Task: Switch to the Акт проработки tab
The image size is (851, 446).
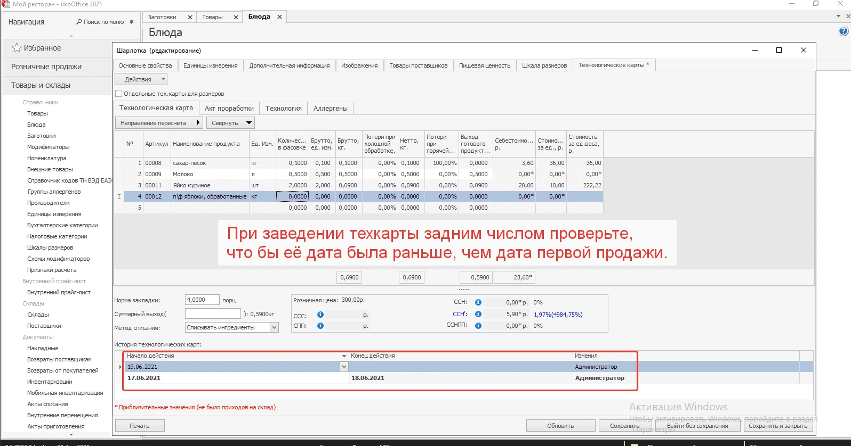Action: [229, 109]
